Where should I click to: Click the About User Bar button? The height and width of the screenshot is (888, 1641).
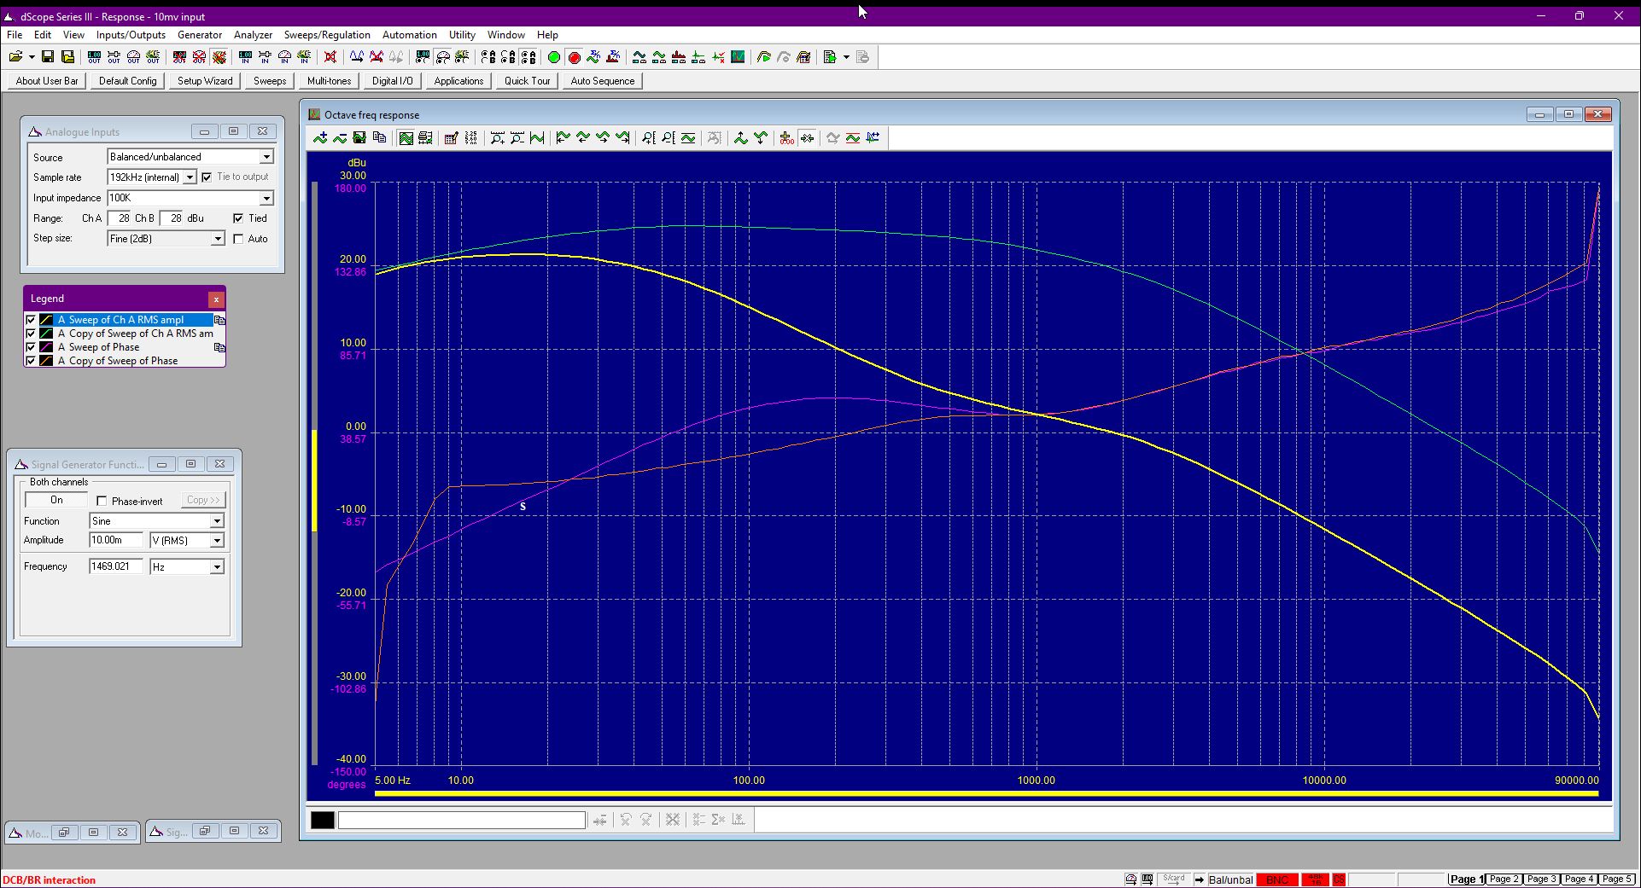tap(47, 81)
